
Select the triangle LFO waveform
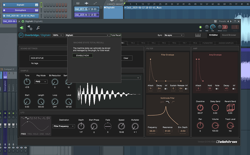[x=23, y=118]
